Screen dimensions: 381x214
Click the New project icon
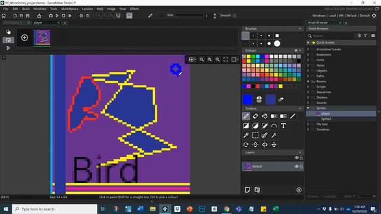tap(15, 16)
